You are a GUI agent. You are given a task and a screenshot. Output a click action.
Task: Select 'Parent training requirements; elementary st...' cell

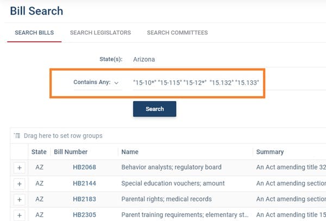[185, 215]
